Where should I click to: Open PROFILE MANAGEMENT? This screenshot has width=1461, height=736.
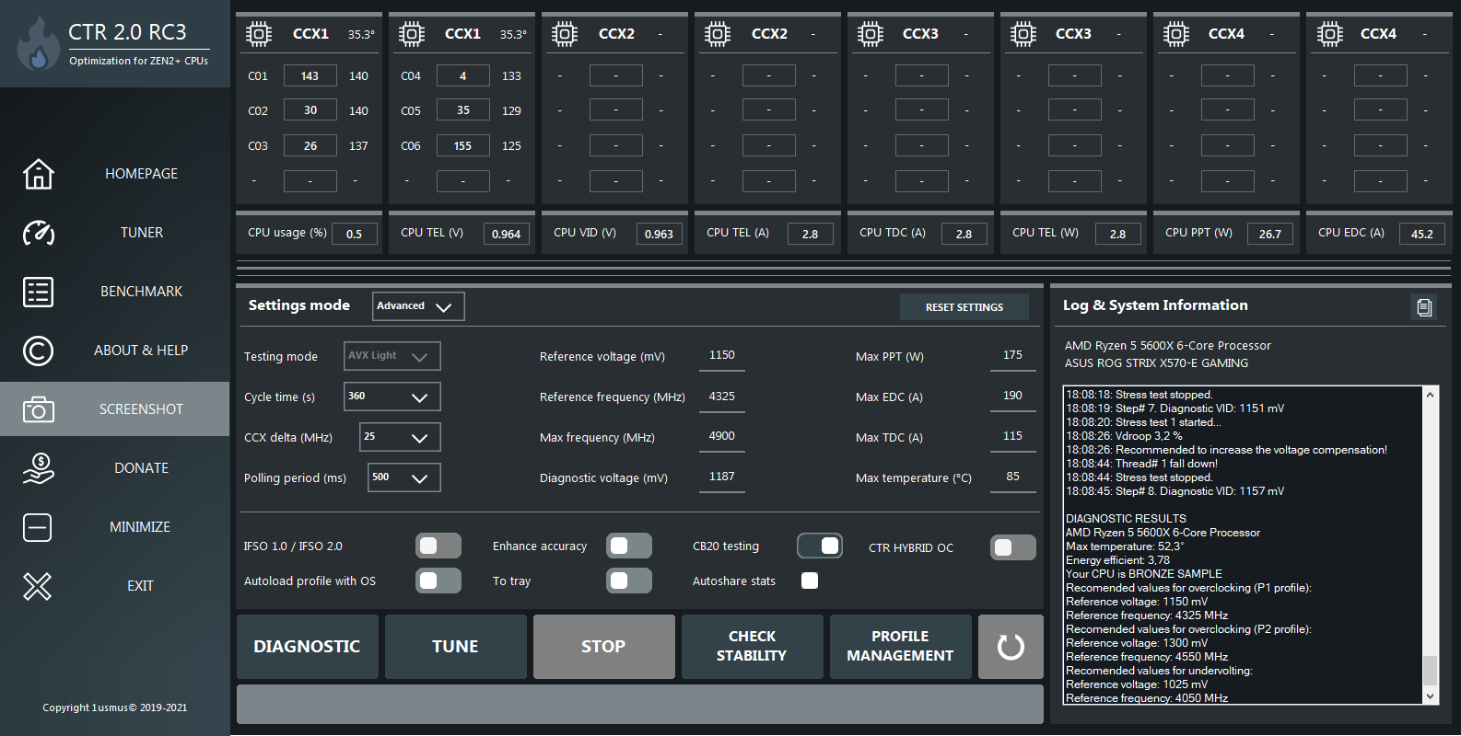pos(901,647)
